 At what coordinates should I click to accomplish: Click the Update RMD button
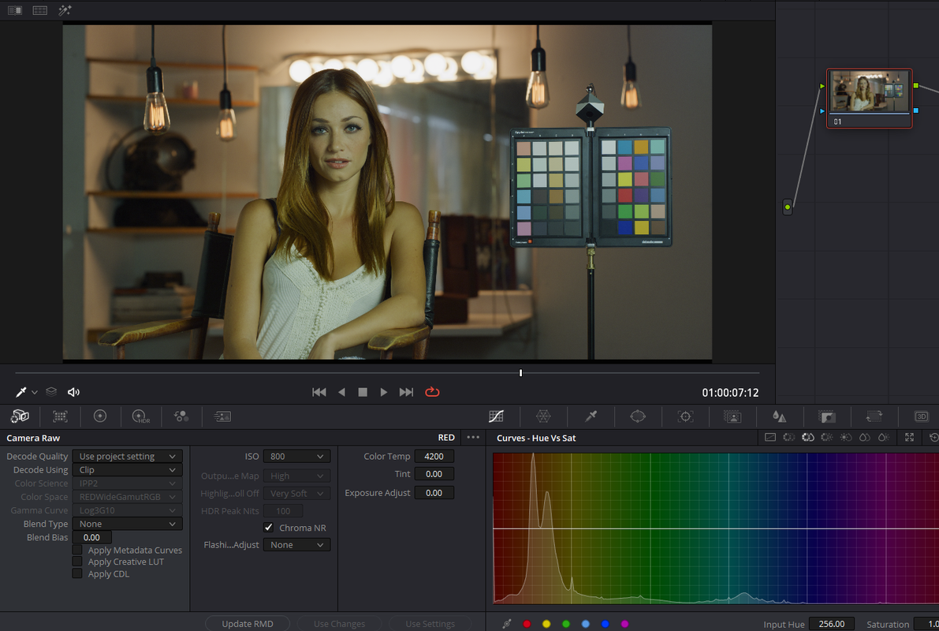coord(248,624)
